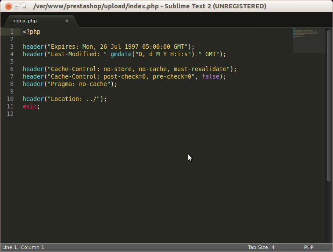Click the window title bar text
The image size is (333, 252).
[150, 7]
